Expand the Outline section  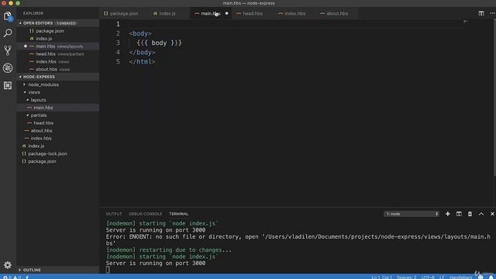tap(58, 270)
